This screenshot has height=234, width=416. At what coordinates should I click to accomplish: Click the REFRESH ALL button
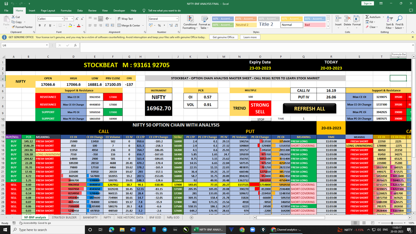(310, 109)
